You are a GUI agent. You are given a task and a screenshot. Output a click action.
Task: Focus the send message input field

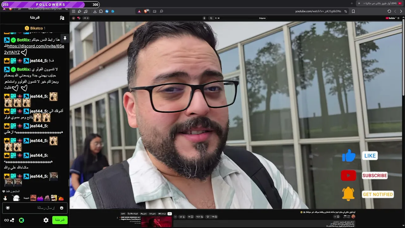35,208
